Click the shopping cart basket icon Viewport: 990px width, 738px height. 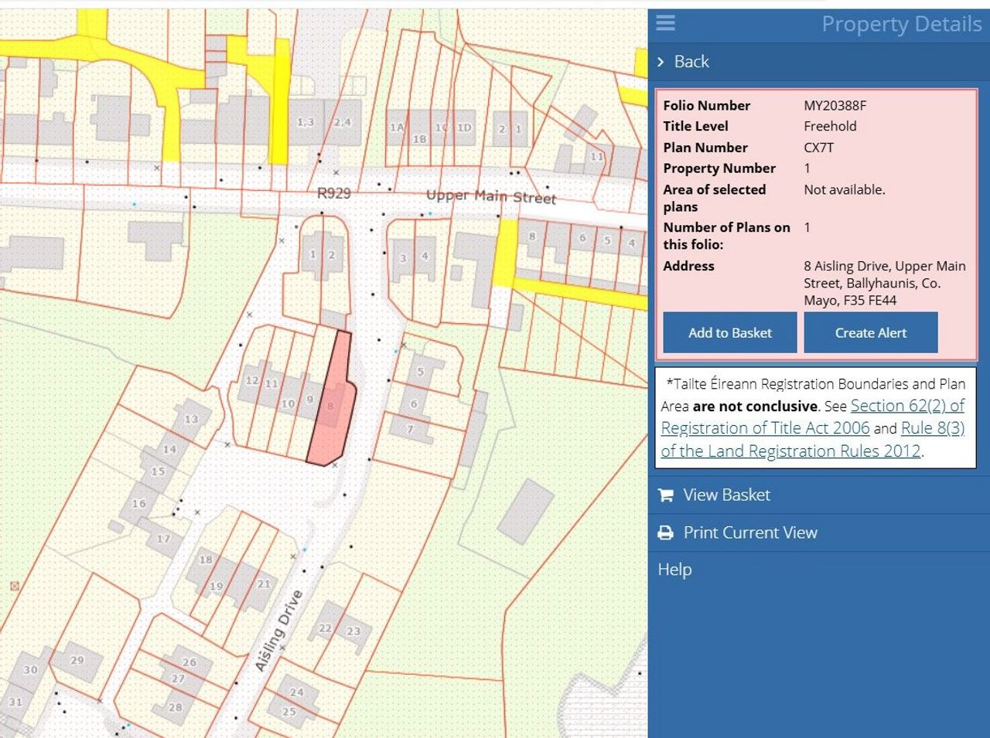click(x=665, y=495)
